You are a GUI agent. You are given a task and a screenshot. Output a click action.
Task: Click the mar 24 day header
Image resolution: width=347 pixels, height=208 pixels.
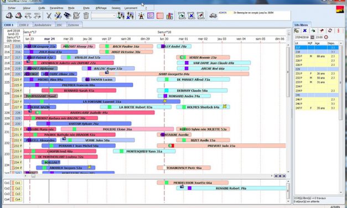click(49, 39)
